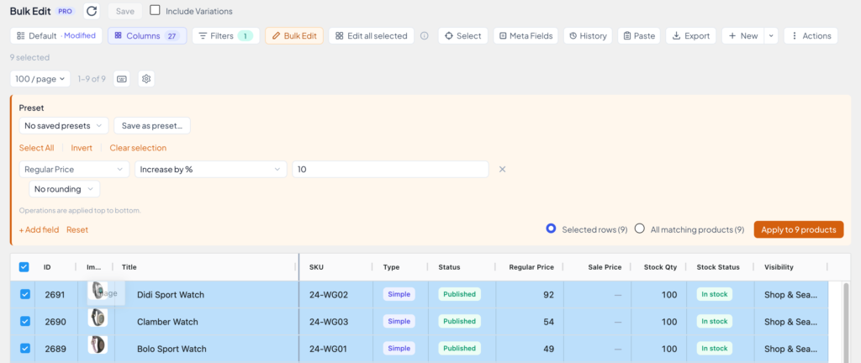Remove the Regular Price operation row

click(x=502, y=170)
